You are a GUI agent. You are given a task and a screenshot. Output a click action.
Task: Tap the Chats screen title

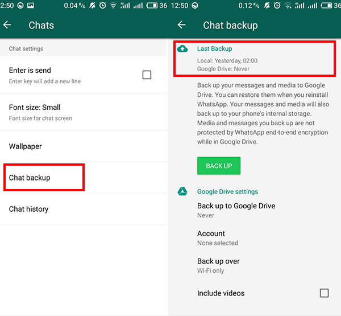pos(41,25)
